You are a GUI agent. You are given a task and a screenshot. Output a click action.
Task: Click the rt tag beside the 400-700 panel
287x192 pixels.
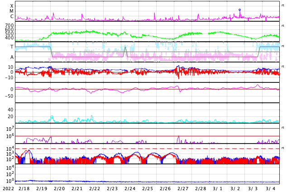point(282,26)
